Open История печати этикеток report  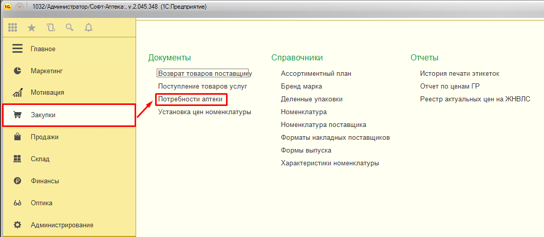(x=459, y=73)
